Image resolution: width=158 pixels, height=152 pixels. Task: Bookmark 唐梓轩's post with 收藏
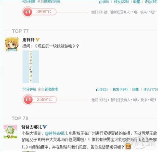click(x=135, y=89)
